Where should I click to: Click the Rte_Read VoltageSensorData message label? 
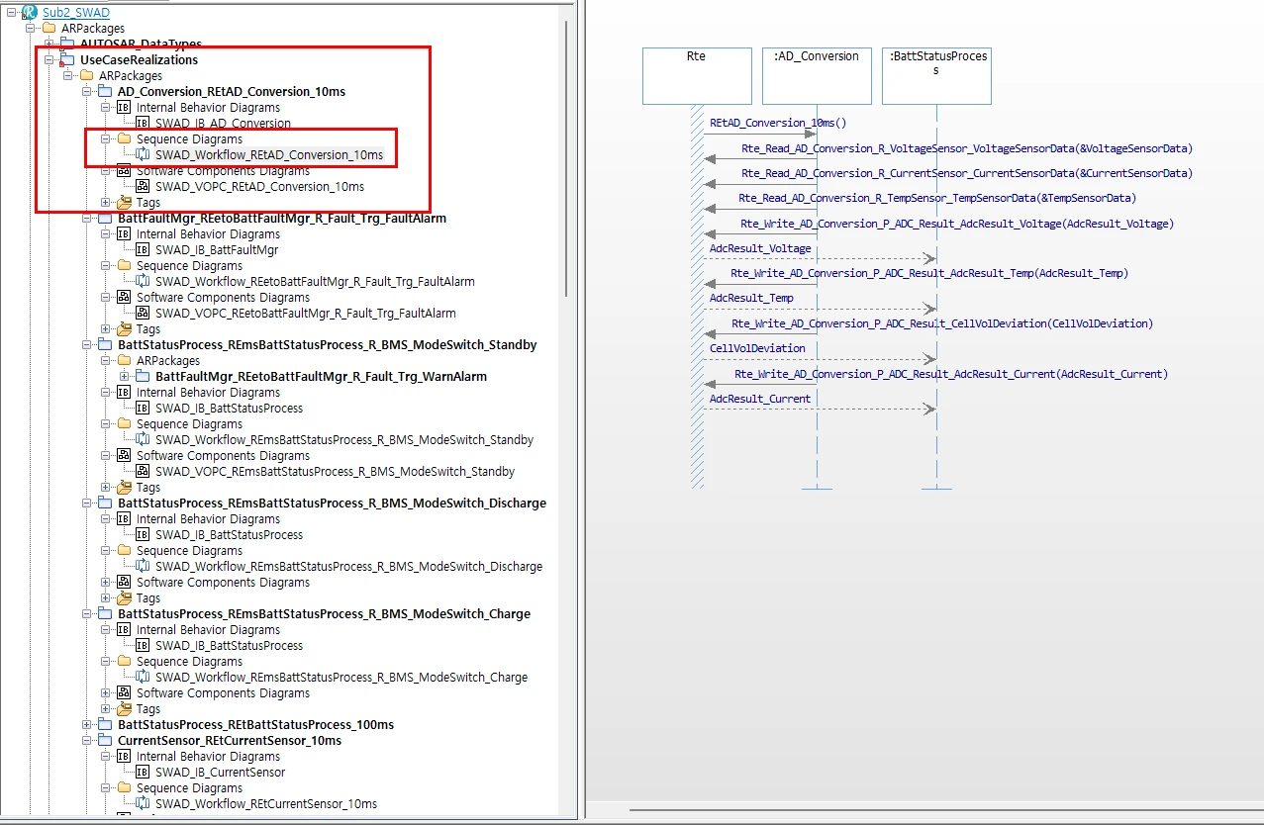click(x=967, y=148)
